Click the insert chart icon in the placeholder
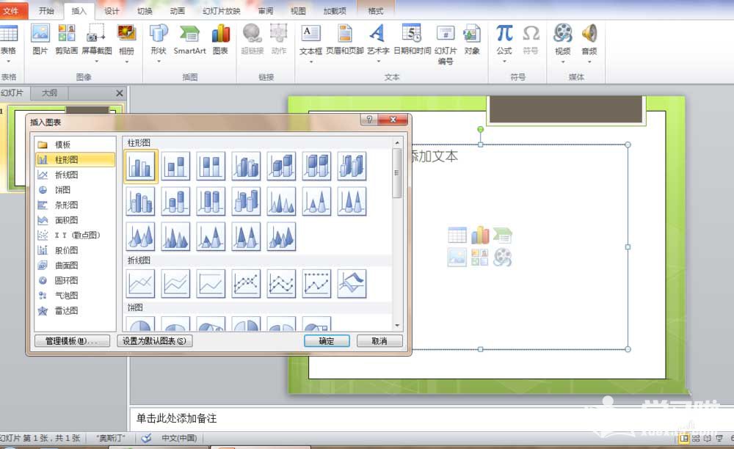The width and height of the screenshot is (734, 449). [x=480, y=234]
